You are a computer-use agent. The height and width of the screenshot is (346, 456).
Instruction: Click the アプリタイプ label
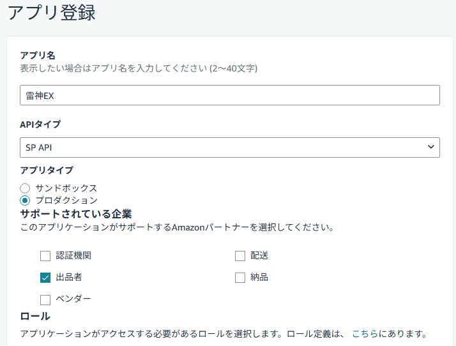(47, 170)
